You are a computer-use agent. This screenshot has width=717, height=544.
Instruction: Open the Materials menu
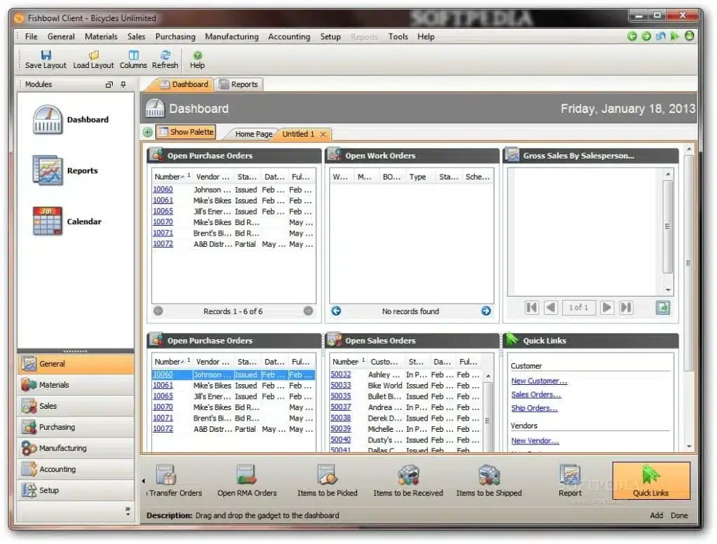tap(101, 36)
